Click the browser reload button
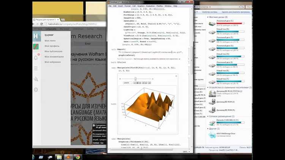Screen dimensions: 285x160 point(41,24)
